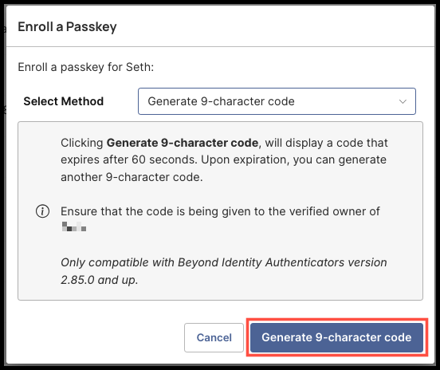The width and height of the screenshot is (440, 370).
Task: Click the Select Method label
Action: point(64,101)
